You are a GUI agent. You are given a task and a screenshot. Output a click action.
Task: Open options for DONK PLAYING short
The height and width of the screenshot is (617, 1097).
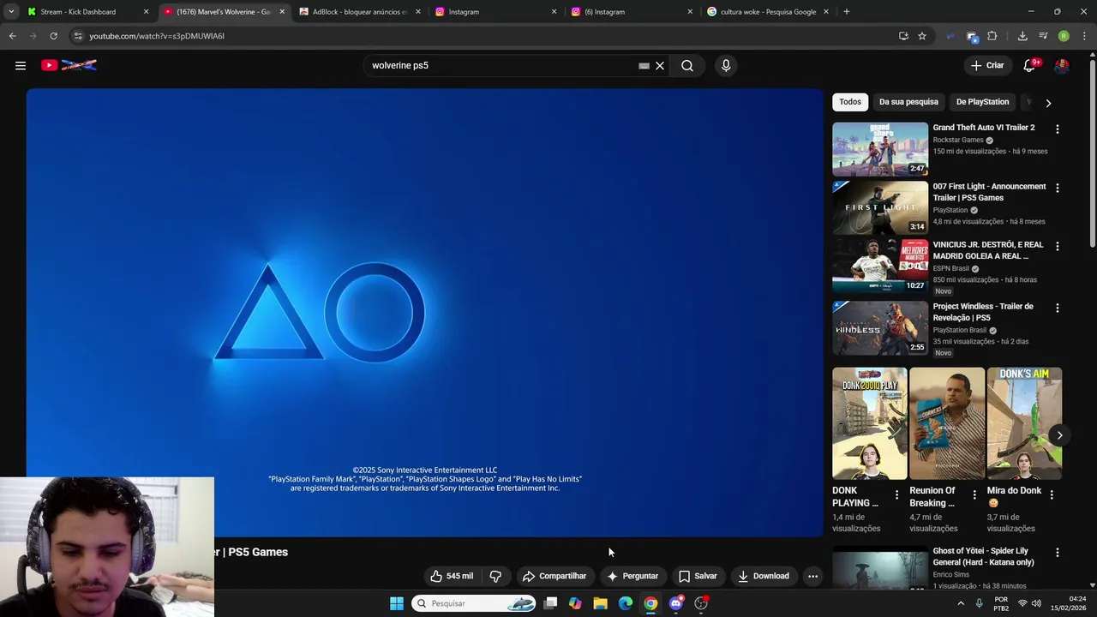(x=896, y=494)
